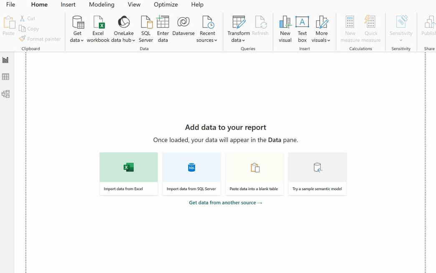Screen dimensions: 436x273
Task: Open the Dataverse connector
Action: point(184,26)
